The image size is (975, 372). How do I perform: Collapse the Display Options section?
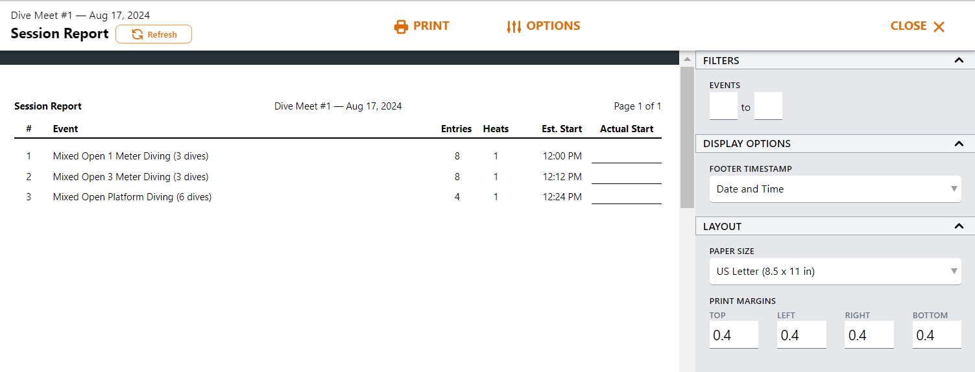point(959,143)
